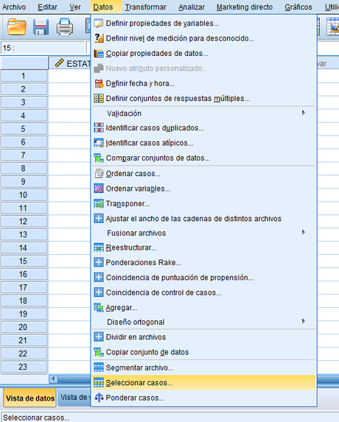Choose Ponderar casos... menu entry
The width and height of the screenshot is (339, 422).
[204, 398]
